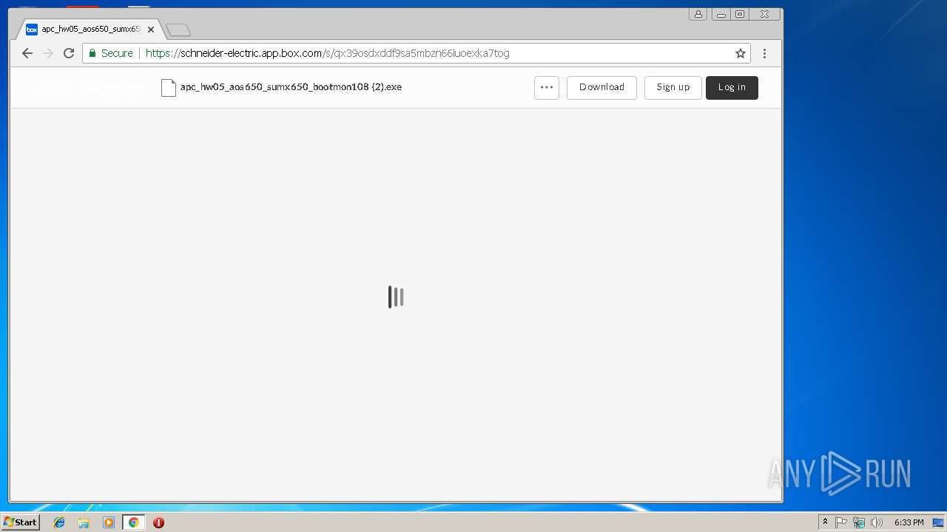
Task: Open the Windows Start menu
Action: [20, 522]
